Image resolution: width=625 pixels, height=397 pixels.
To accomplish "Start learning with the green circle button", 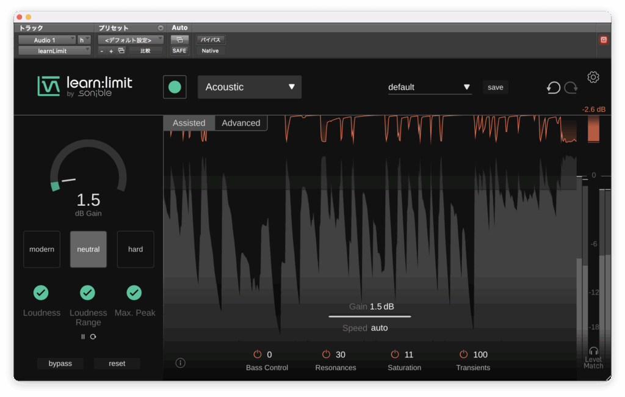I will [175, 87].
